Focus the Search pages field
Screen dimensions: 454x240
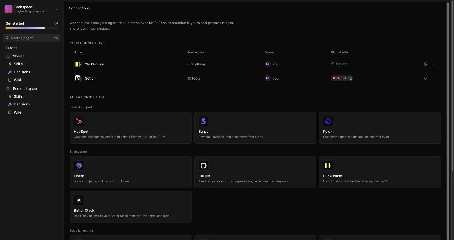click(32, 38)
